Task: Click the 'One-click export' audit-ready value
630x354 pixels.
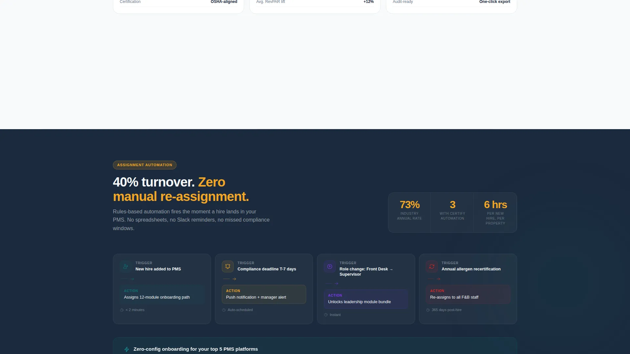Action: pyautogui.click(x=495, y=2)
